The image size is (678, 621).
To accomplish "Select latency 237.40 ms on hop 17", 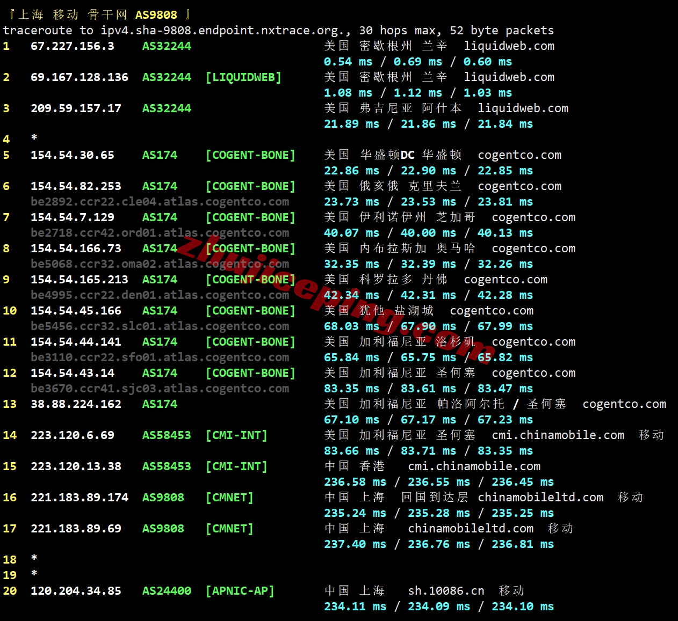I will tap(355, 544).
